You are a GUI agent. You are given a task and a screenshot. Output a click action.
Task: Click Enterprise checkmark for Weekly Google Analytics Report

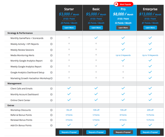(150, 66)
